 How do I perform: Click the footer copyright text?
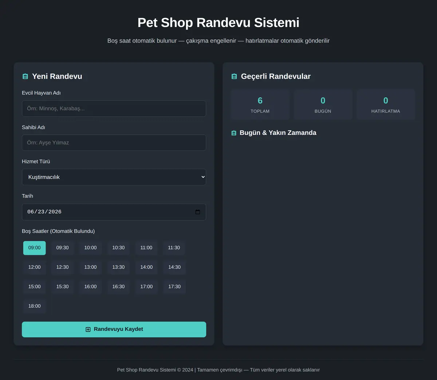[219, 370]
